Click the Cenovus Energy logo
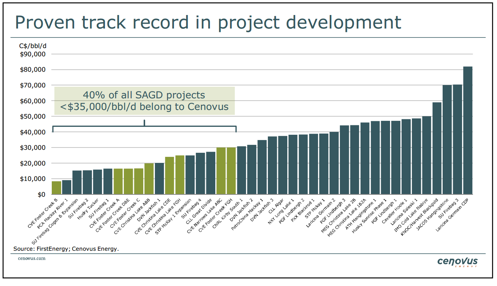 (458, 262)
